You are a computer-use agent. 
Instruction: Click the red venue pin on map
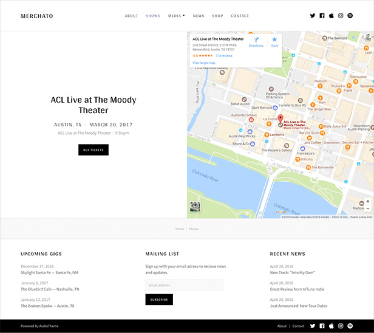point(280,118)
